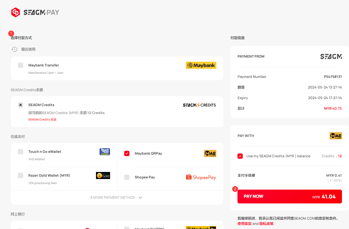Image resolution: width=349 pixels, height=229 pixels.
Task: Click the TnG eWallet subtitle
Action: 37,159
